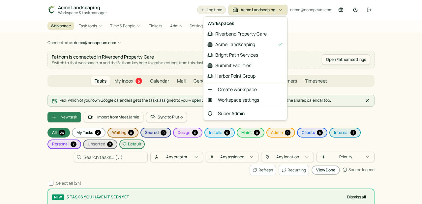Focus the Search tasks input field
Viewport: 422px width, 204px height.
(x=111, y=157)
